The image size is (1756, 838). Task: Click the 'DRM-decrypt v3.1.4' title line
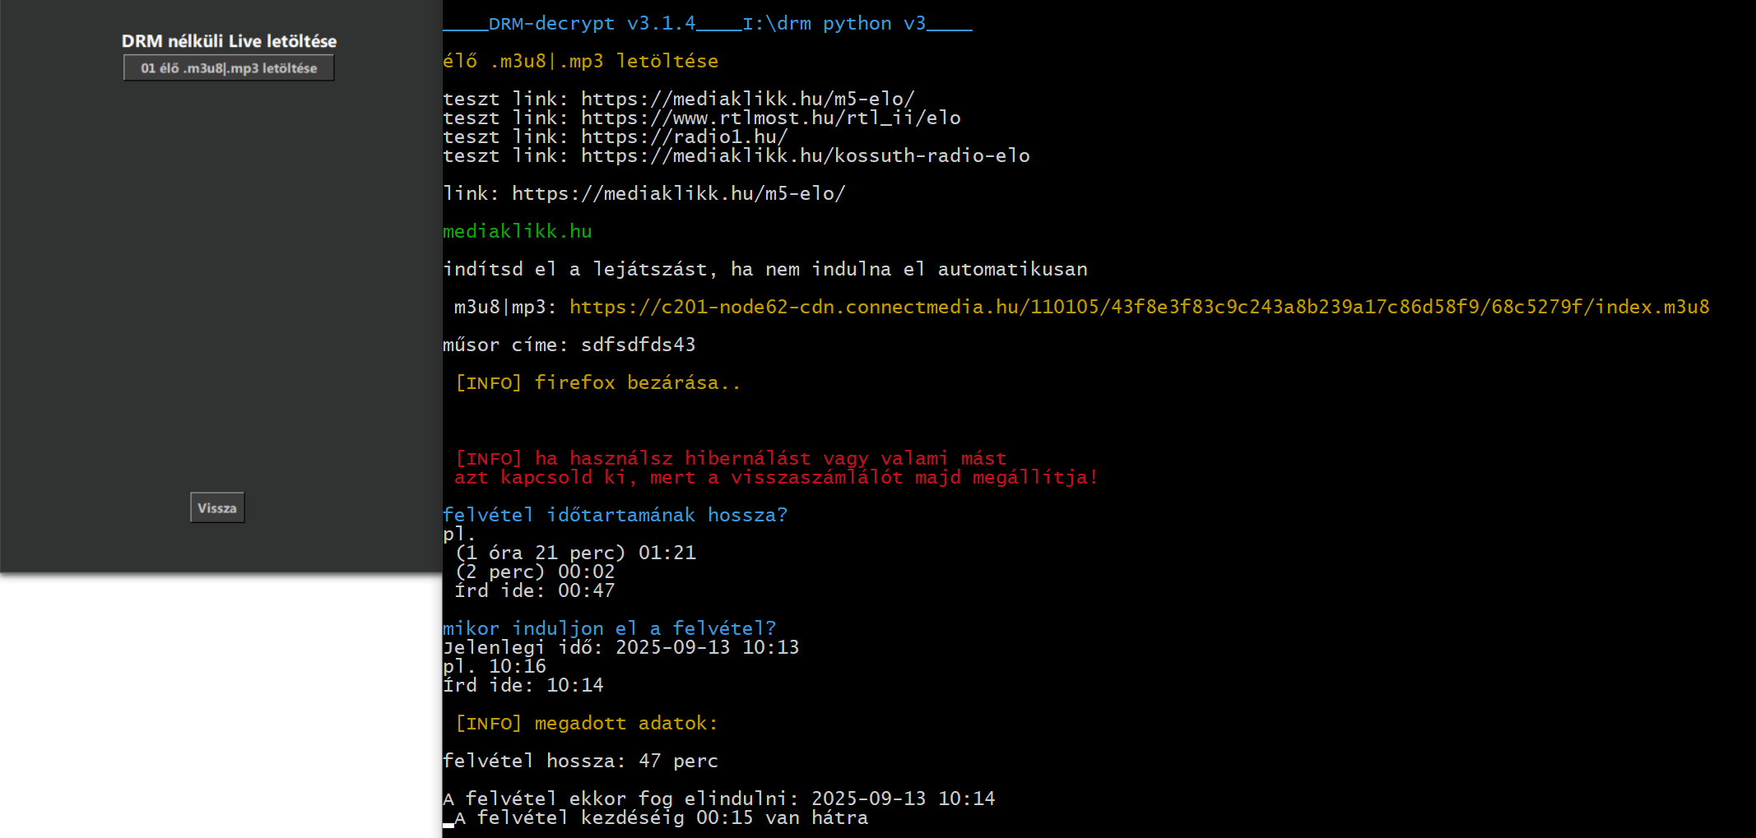[708, 23]
